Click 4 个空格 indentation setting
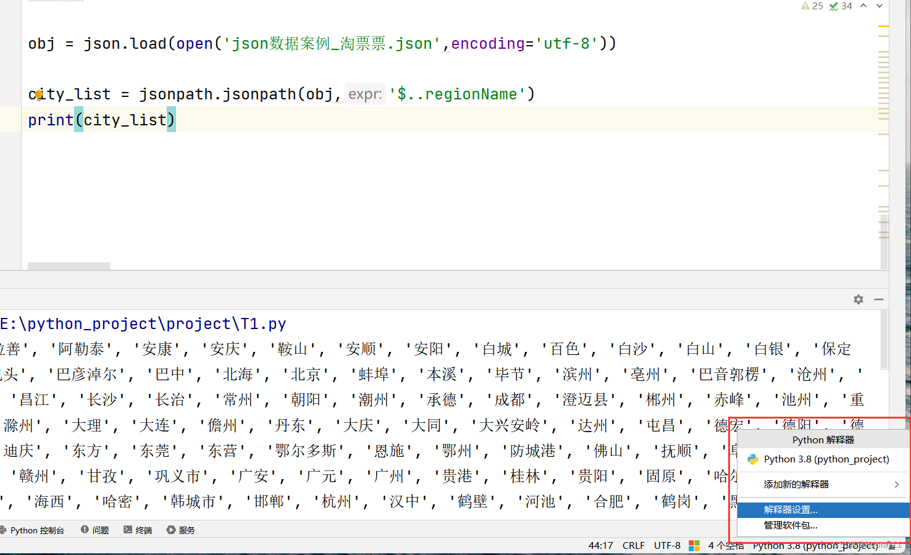 pyautogui.click(x=725, y=545)
